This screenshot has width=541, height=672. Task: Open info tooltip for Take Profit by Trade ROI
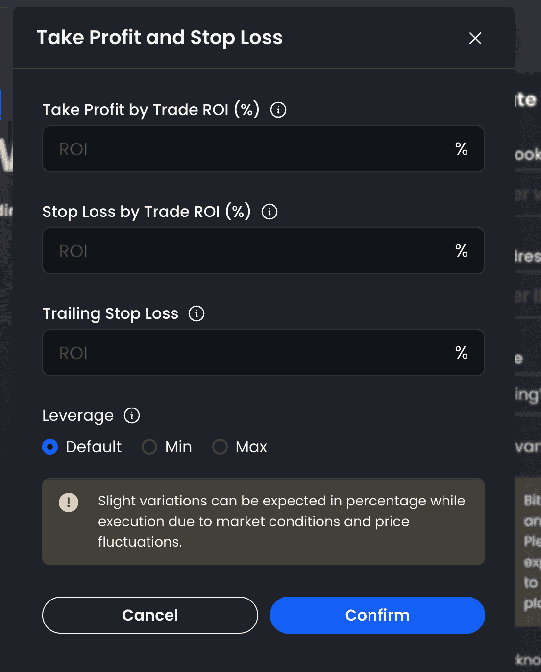[x=278, y=110]
